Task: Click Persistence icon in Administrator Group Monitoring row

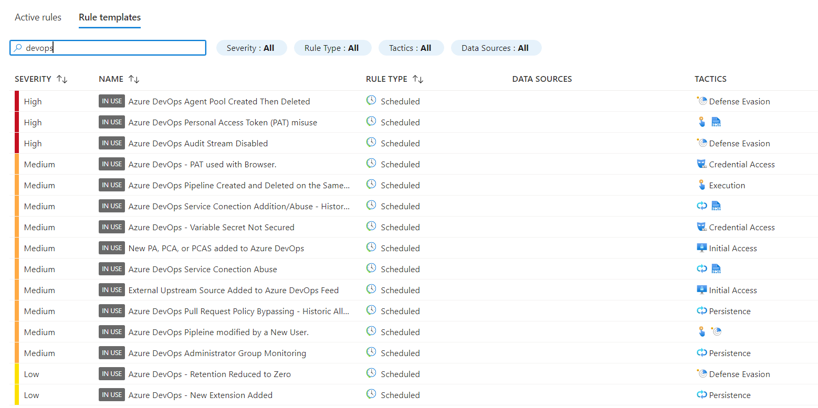Action: pos(702,352)
